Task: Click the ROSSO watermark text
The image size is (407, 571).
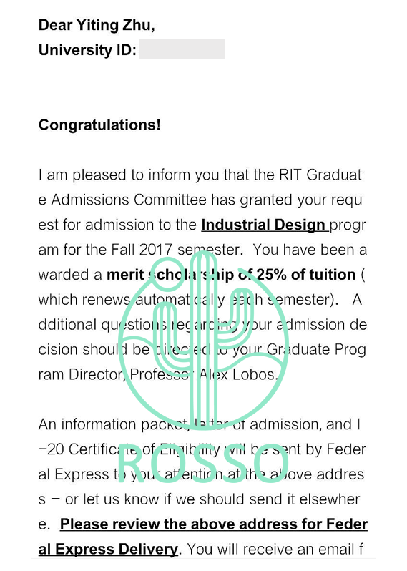Action: [203, 464]
